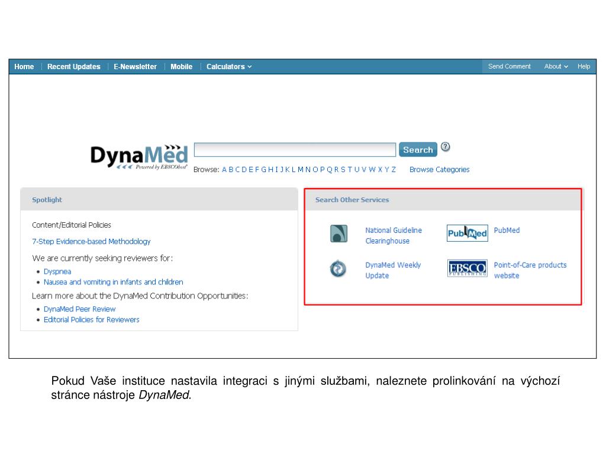Open the Dyspnea reviewer topic link

point(57,271)
